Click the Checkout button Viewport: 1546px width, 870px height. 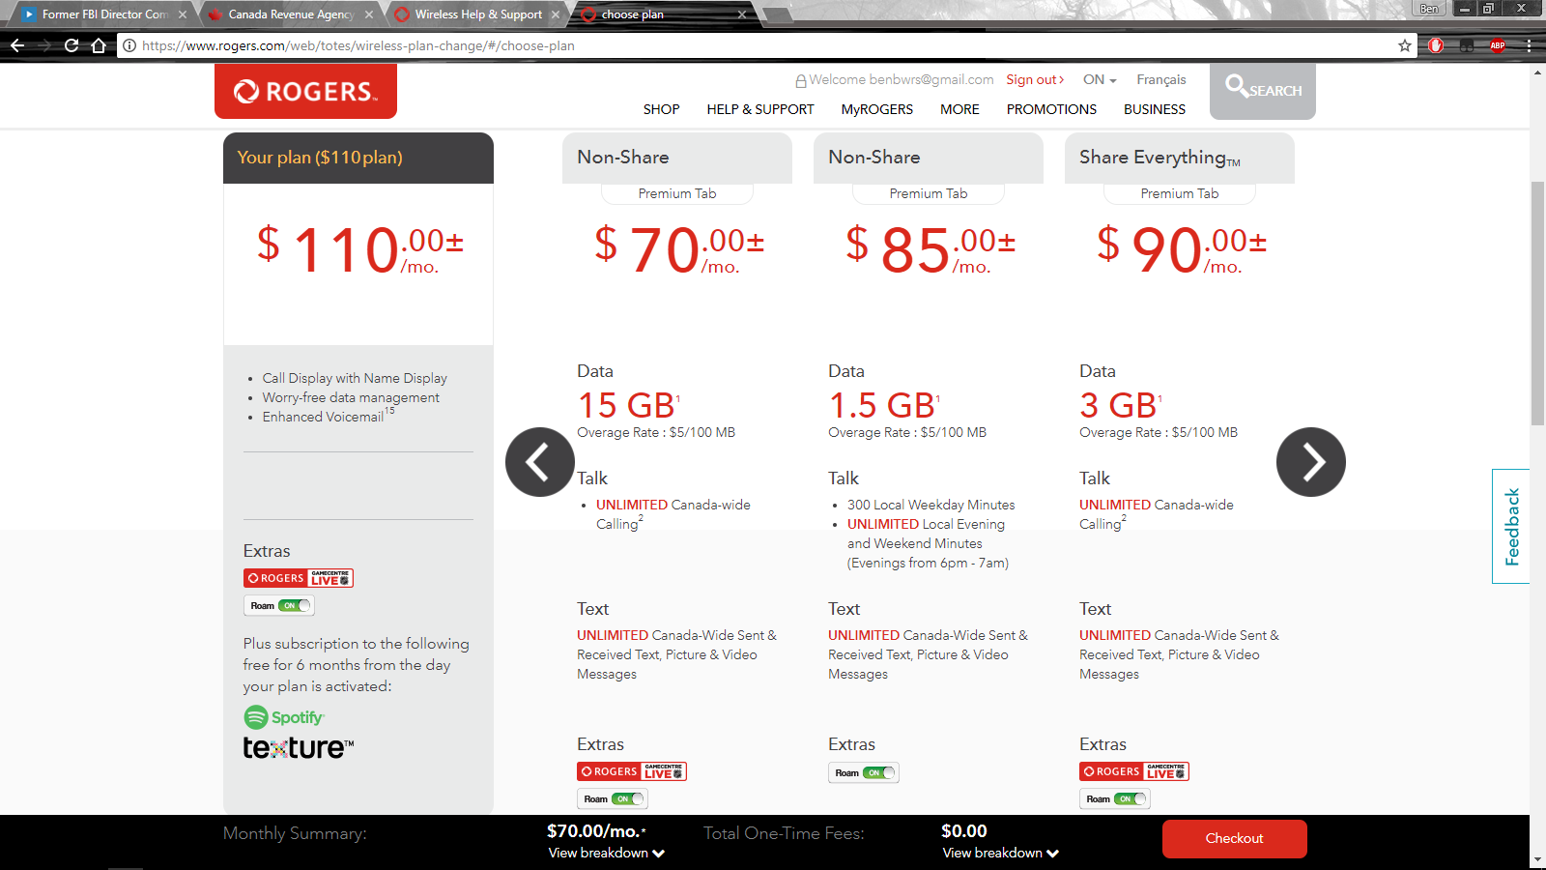pyautogui.click(x=1235, y=839)
